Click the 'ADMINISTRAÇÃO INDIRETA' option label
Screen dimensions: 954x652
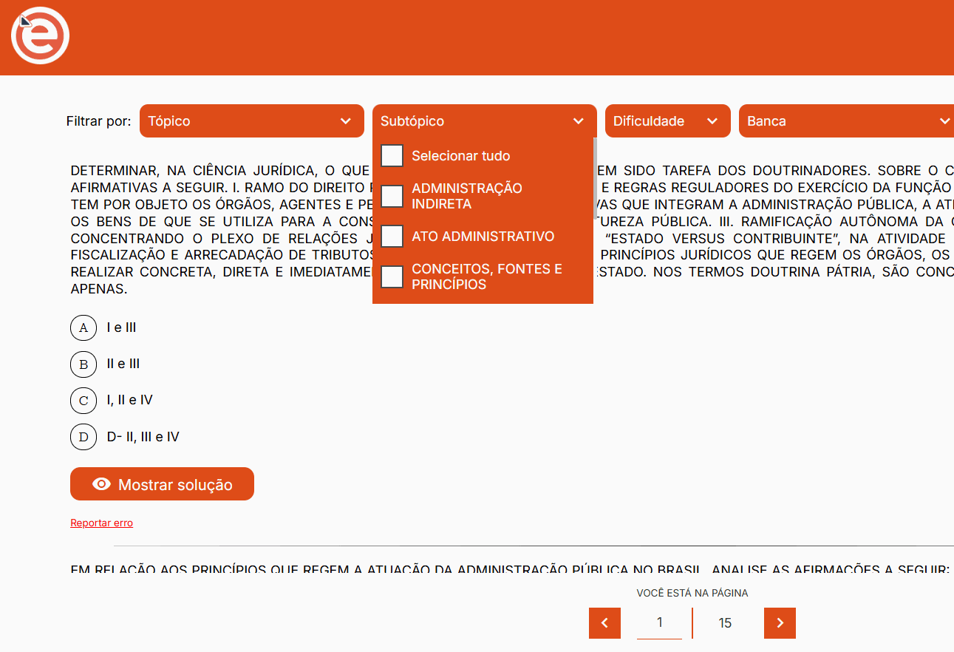(x=467, y=196)
